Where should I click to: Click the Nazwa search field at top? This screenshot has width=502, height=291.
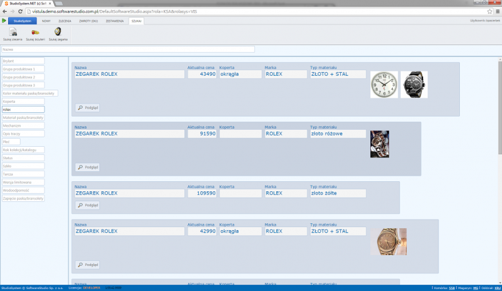pos(128,49)
